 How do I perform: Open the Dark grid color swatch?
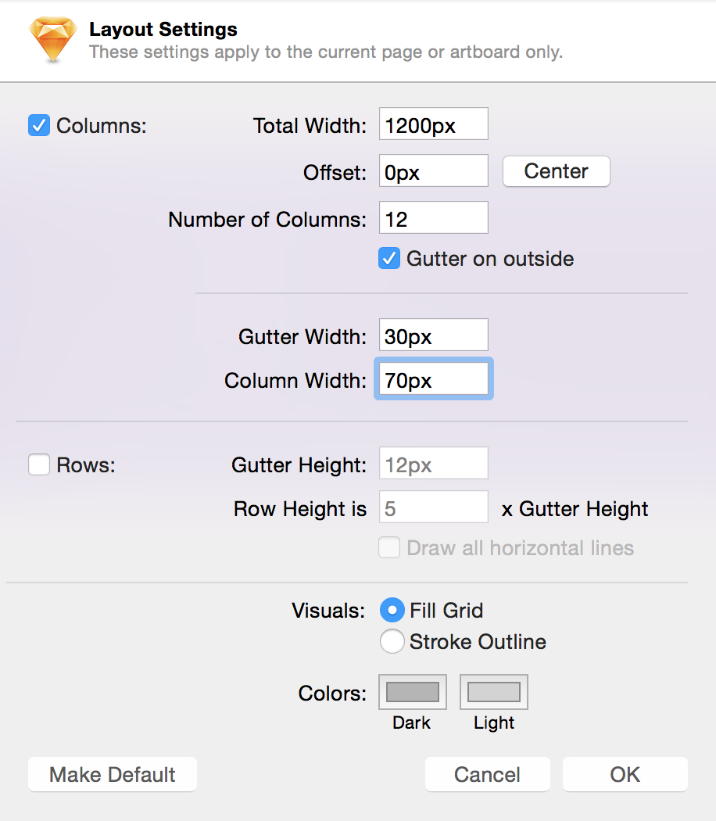coord(412,691)
